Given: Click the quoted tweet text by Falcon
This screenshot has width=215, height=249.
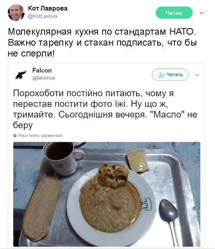Looking at the screenshot, I should (x=105, y=109).
